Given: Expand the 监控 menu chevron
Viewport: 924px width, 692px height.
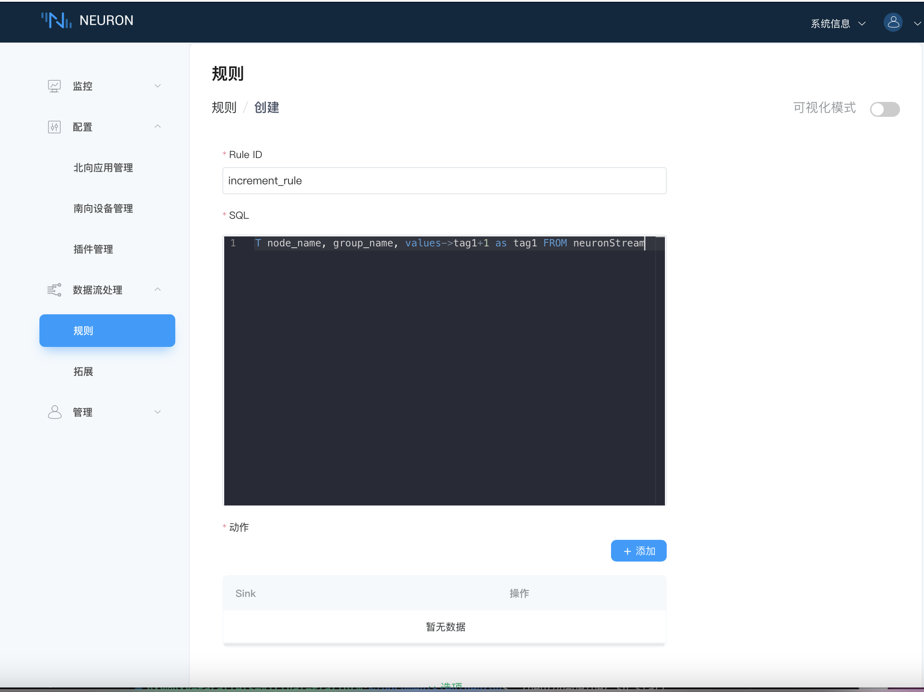Looking at the screenshot, I should [158, 86].
